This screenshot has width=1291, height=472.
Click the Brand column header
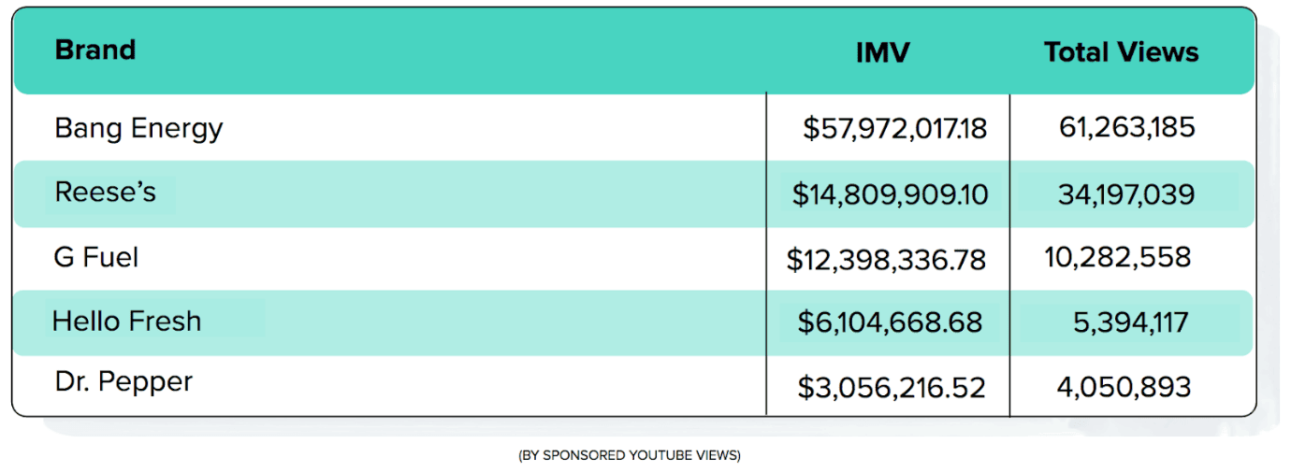95,50
